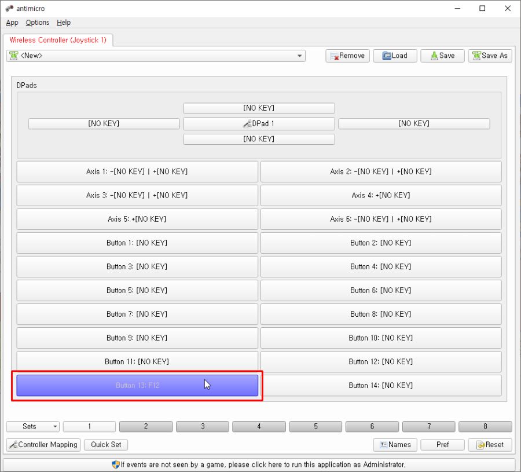Viewport: 521px width, 472px height.
Task: Switch to set 5
Action: click(315, 426)
